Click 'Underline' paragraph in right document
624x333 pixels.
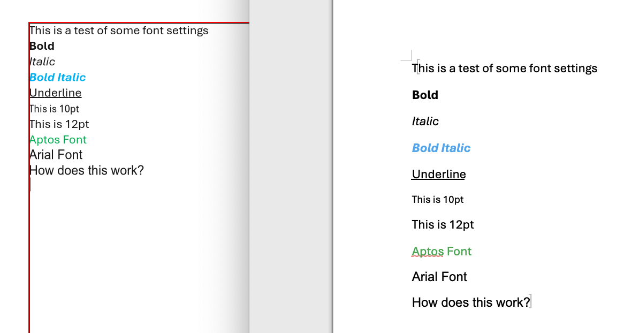tap(439, 175)
